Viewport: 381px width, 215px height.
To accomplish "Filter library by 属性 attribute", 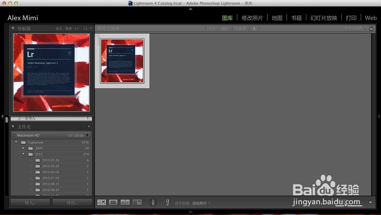I will click(x=226, y=29).
